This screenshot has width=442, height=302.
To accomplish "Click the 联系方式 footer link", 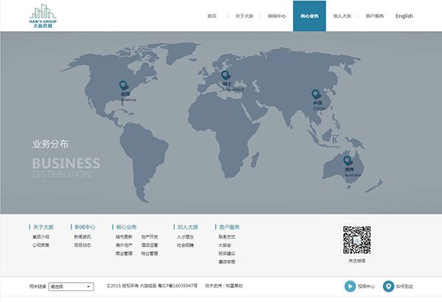I will (227, 237).
